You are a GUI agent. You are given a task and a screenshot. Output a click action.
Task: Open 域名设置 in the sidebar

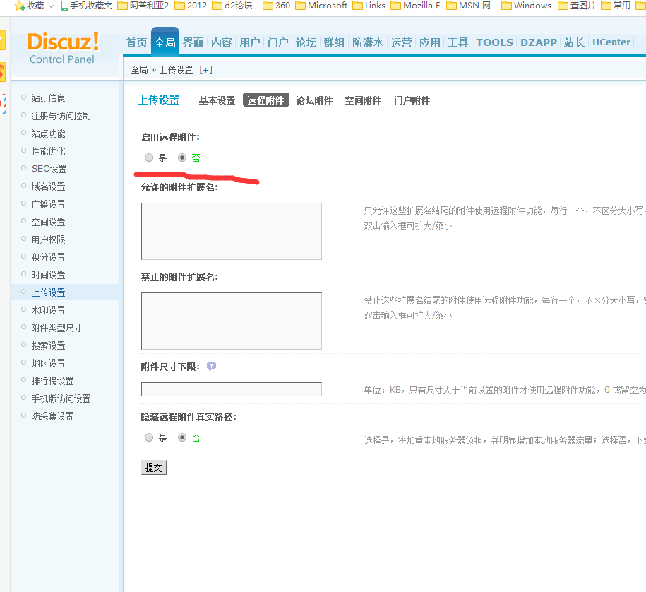(48, 187)
